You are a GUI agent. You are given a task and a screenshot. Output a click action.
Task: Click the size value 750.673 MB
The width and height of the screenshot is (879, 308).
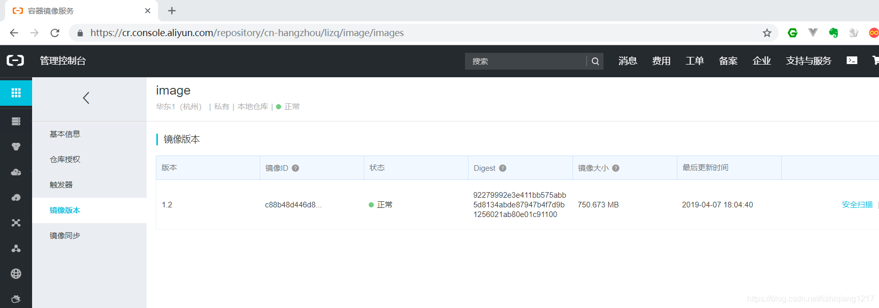pos(598,205)
